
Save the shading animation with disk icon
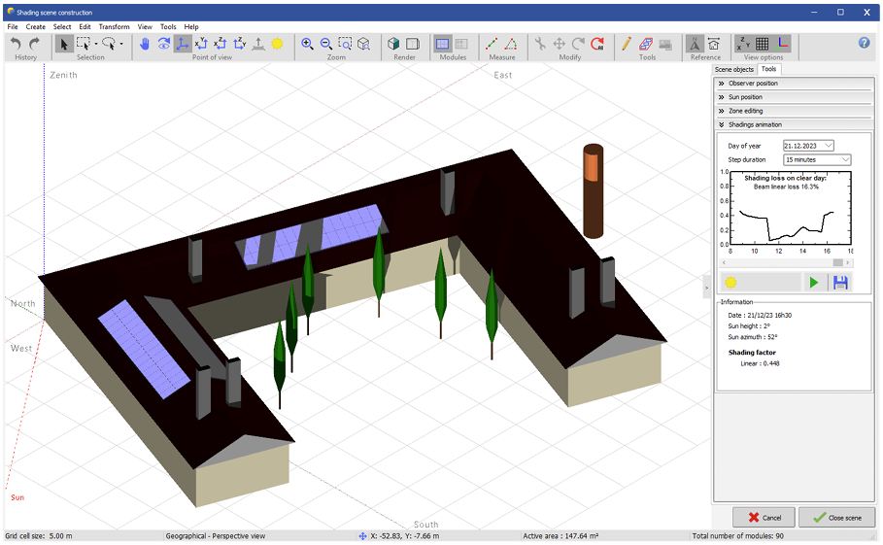(840, 282)
